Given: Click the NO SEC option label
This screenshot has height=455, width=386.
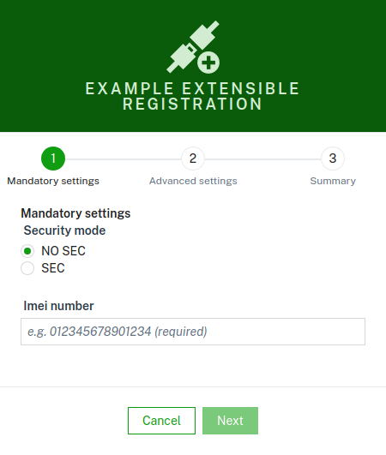Looking at the screenshot, I should (x=63, y=251).
